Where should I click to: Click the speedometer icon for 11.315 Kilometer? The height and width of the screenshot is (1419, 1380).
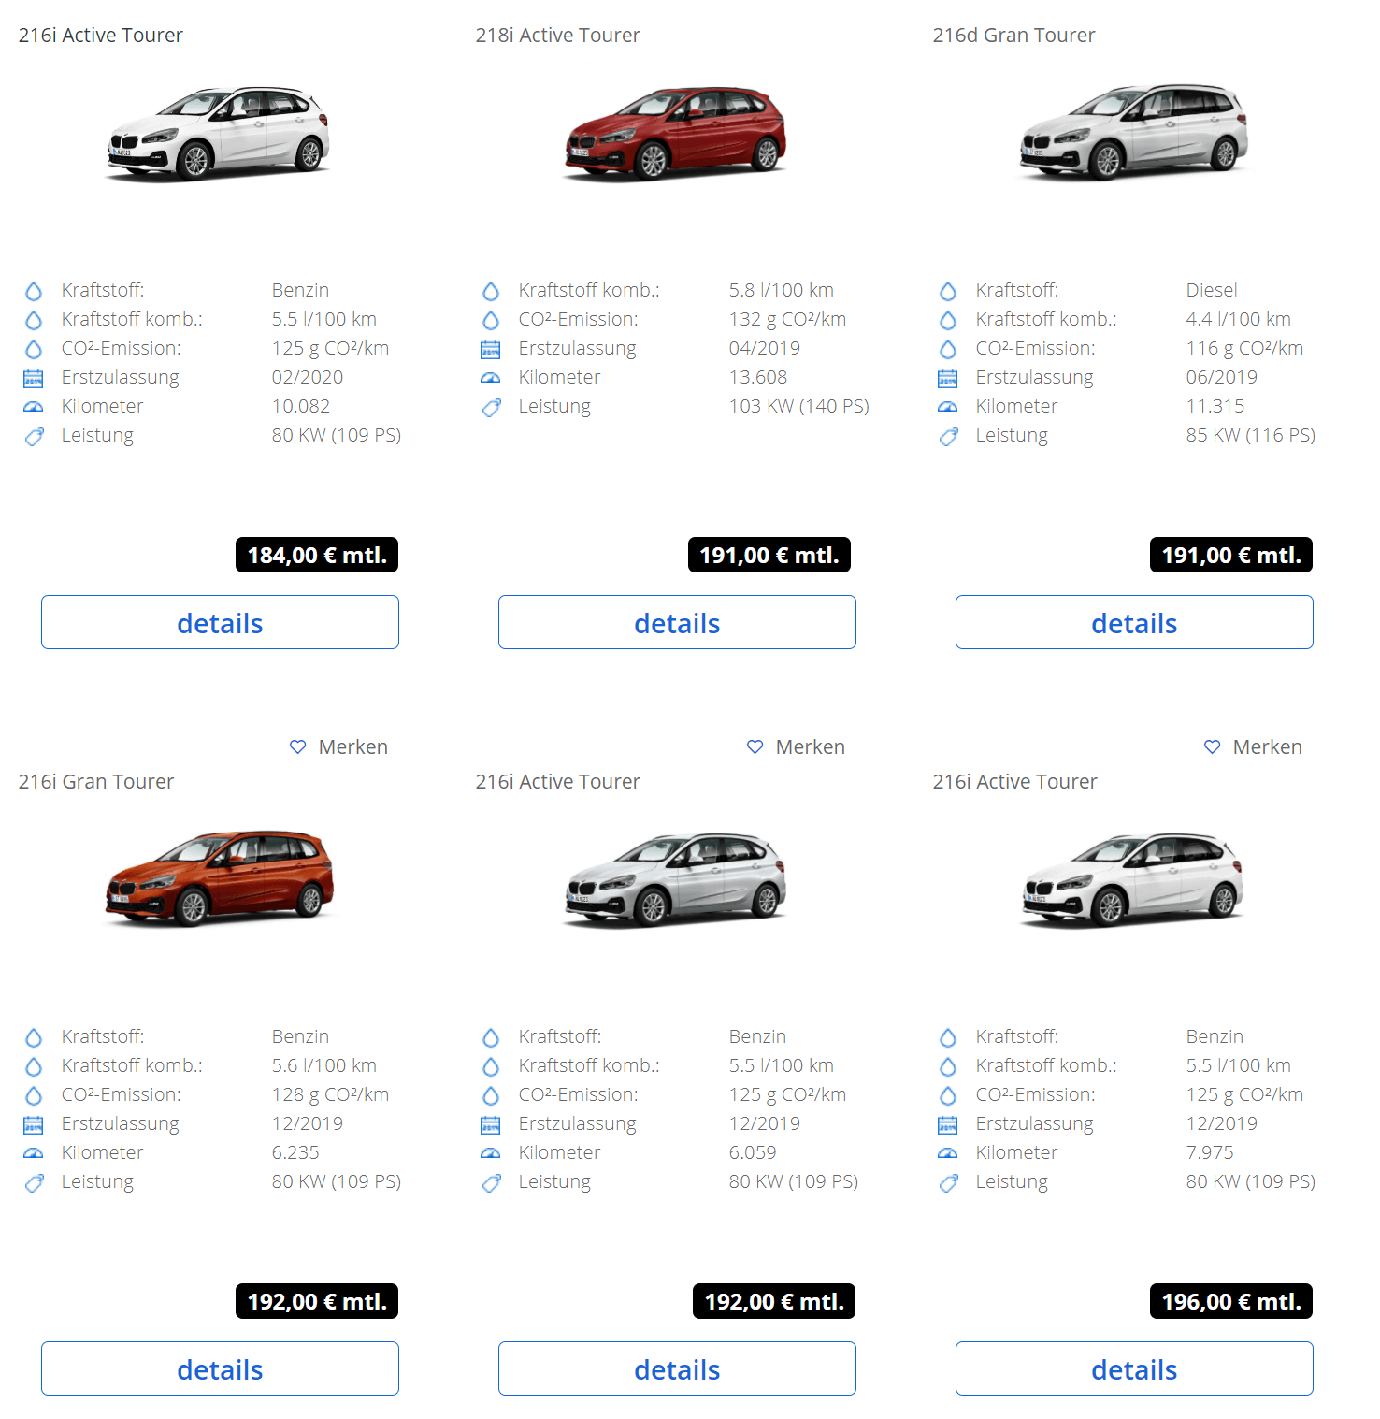pyautogui.click(x=948, y=407)
